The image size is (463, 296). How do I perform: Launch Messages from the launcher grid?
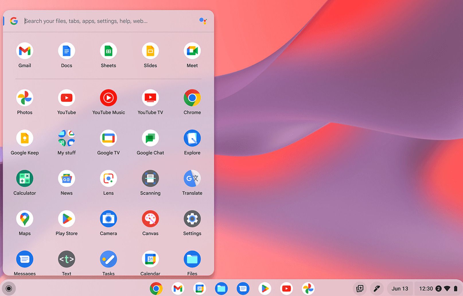click(x=25, y=259)
